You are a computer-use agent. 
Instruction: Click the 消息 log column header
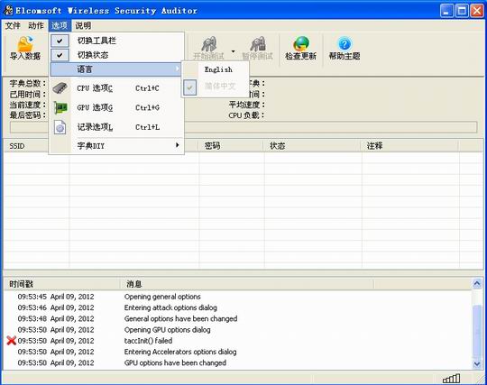pos(247,284)
